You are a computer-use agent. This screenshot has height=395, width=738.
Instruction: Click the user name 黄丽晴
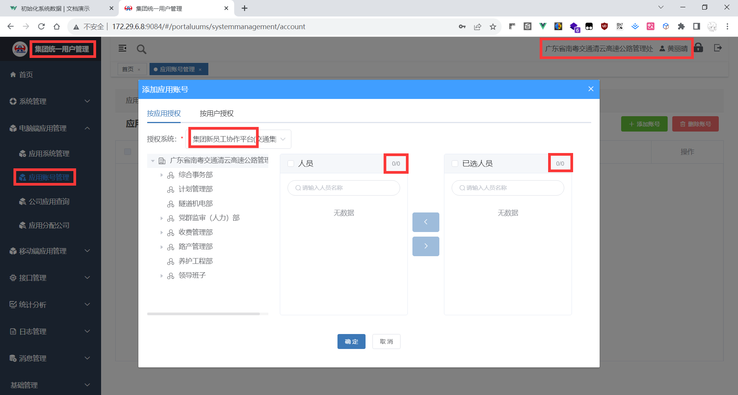coord(677,49)
